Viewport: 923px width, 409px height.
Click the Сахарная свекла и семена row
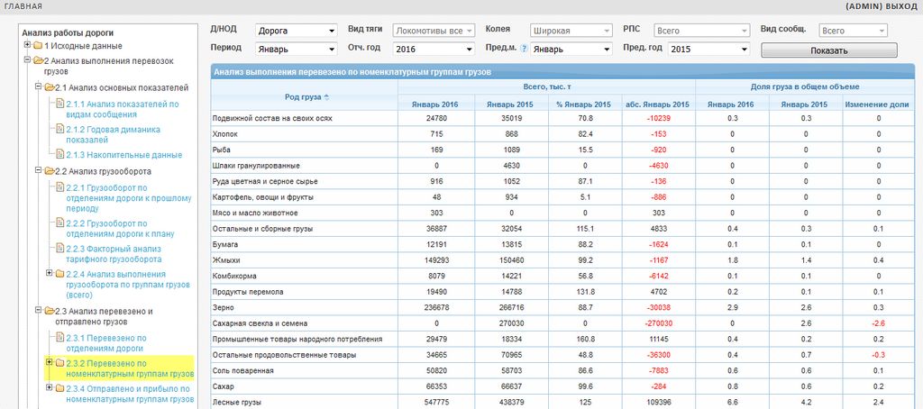pyautogui.click(x=562, y=323)
